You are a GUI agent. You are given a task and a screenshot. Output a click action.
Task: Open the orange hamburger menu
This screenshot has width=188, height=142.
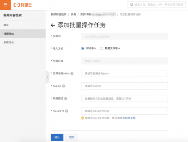point(5,5)
